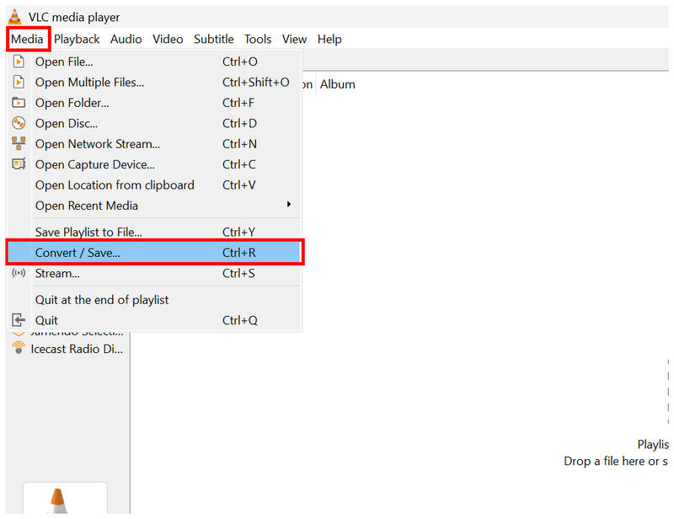
Task: Click the Open Disc icon
Action: (x=19, y=123)
